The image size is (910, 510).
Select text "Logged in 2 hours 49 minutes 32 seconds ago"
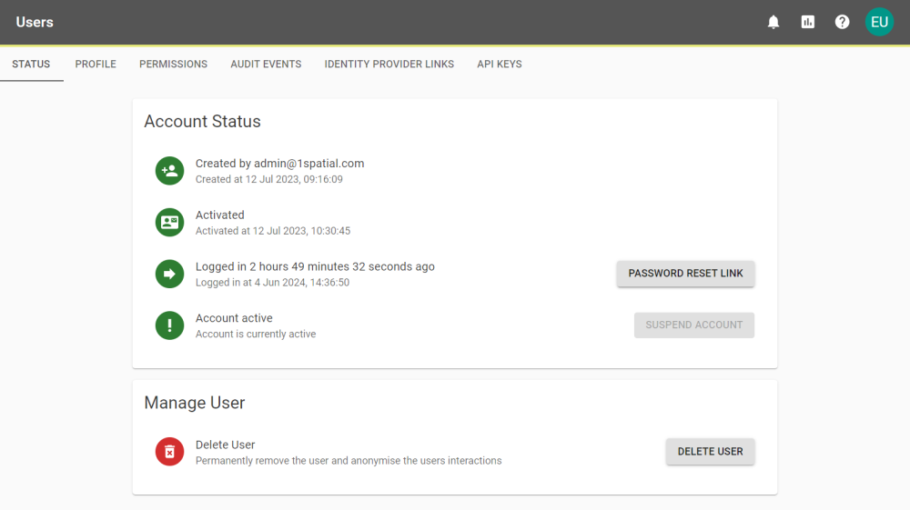click(x=315, y=266)
